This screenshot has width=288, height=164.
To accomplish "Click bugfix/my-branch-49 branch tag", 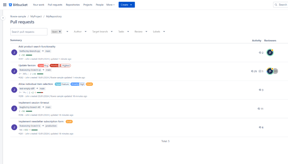I will point(30,107).
